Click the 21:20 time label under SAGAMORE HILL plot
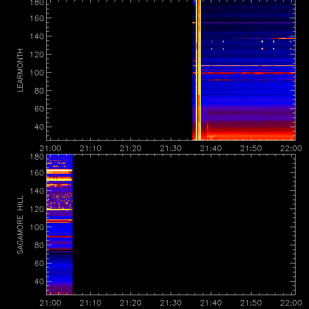This screenshot has height=309, width=309. 131,303
